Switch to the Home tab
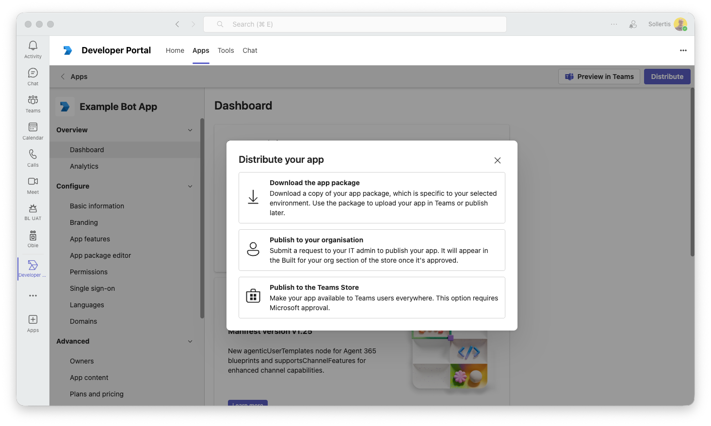Screen dimensions: 711x426 175,50
